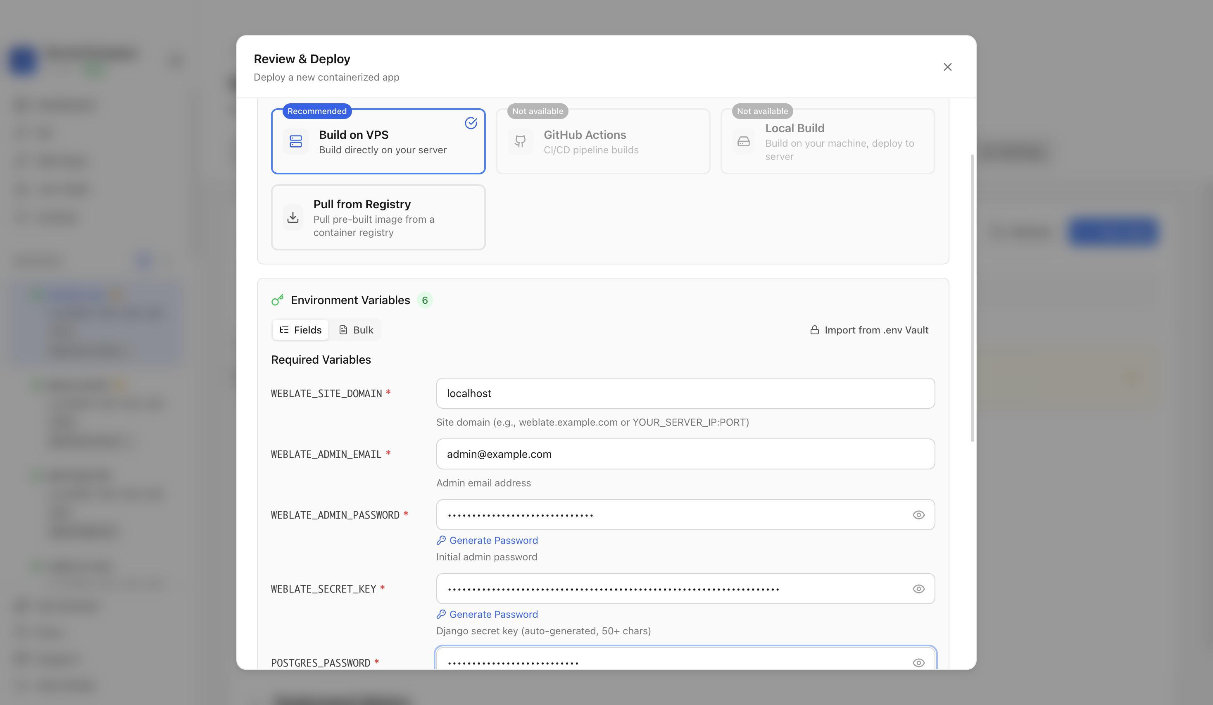
Task: Reveal the WEBLATE_SECRET_KEY value
Action: pyautogui.click(x=918, y=589)
